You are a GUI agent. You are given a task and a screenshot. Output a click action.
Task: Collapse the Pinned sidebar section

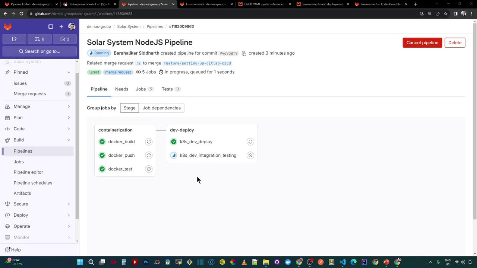(x=69, y=72)
